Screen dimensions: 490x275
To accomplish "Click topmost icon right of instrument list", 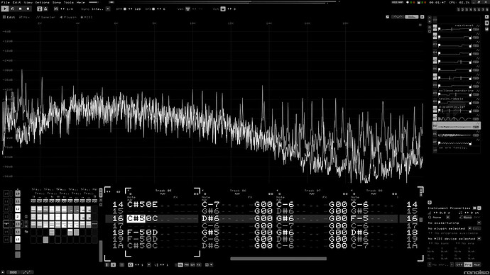I will 487,18.
